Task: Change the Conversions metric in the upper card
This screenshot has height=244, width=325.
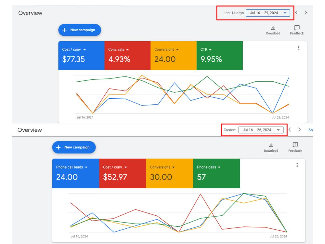Action: tap(166, 49)
